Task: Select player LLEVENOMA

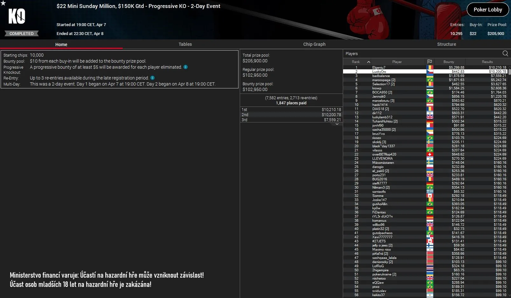Action: coord(425,158)
